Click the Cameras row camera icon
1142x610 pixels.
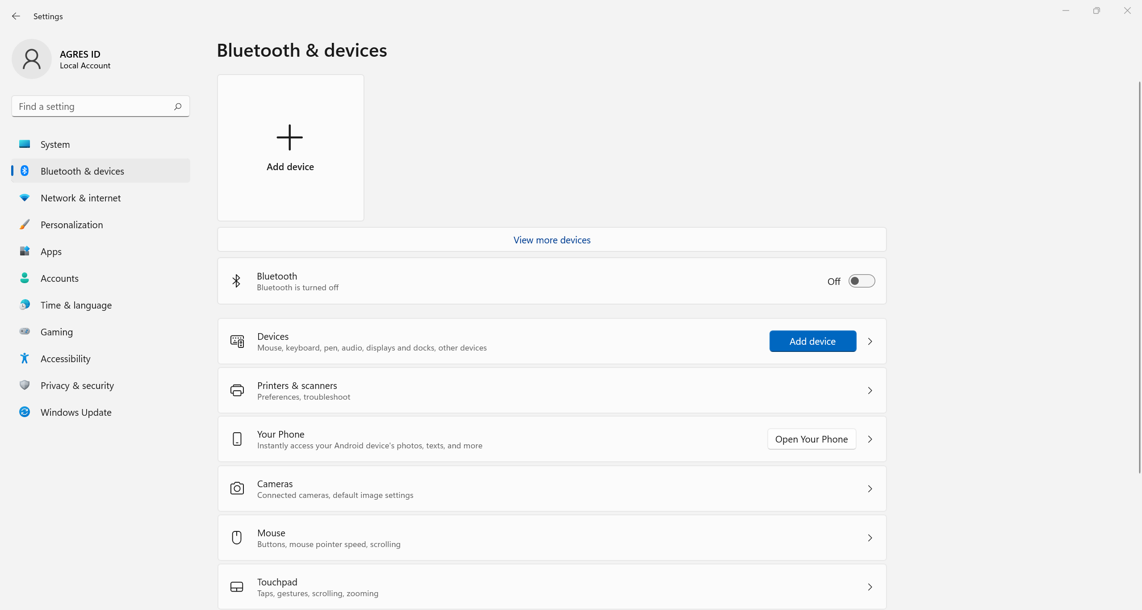pos(237,489)
